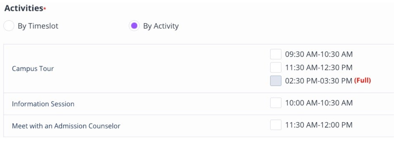Click the "02:30 PM-03:30 PM" time text
This screenshot has width=398, height=141.
coord(319,81)
